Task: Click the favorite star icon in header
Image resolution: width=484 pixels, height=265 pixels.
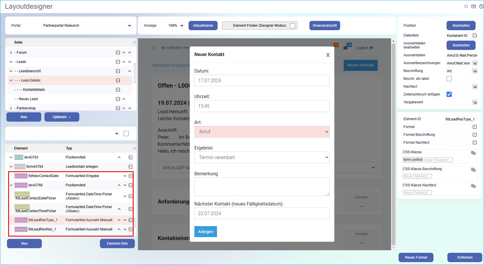Action: (x=466, y=6)
